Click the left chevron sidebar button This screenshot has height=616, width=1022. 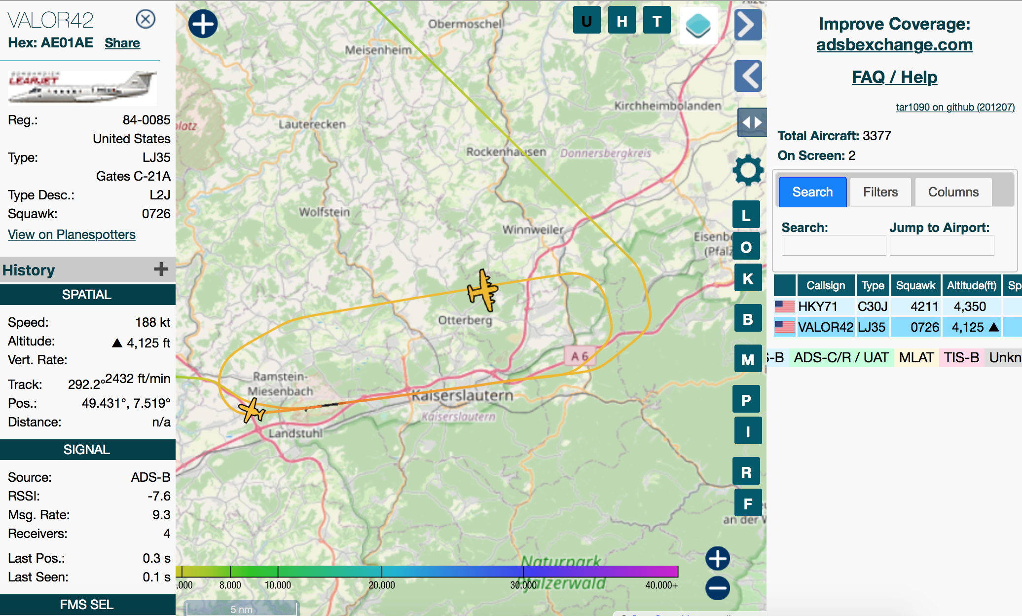[x=748, y=76]
